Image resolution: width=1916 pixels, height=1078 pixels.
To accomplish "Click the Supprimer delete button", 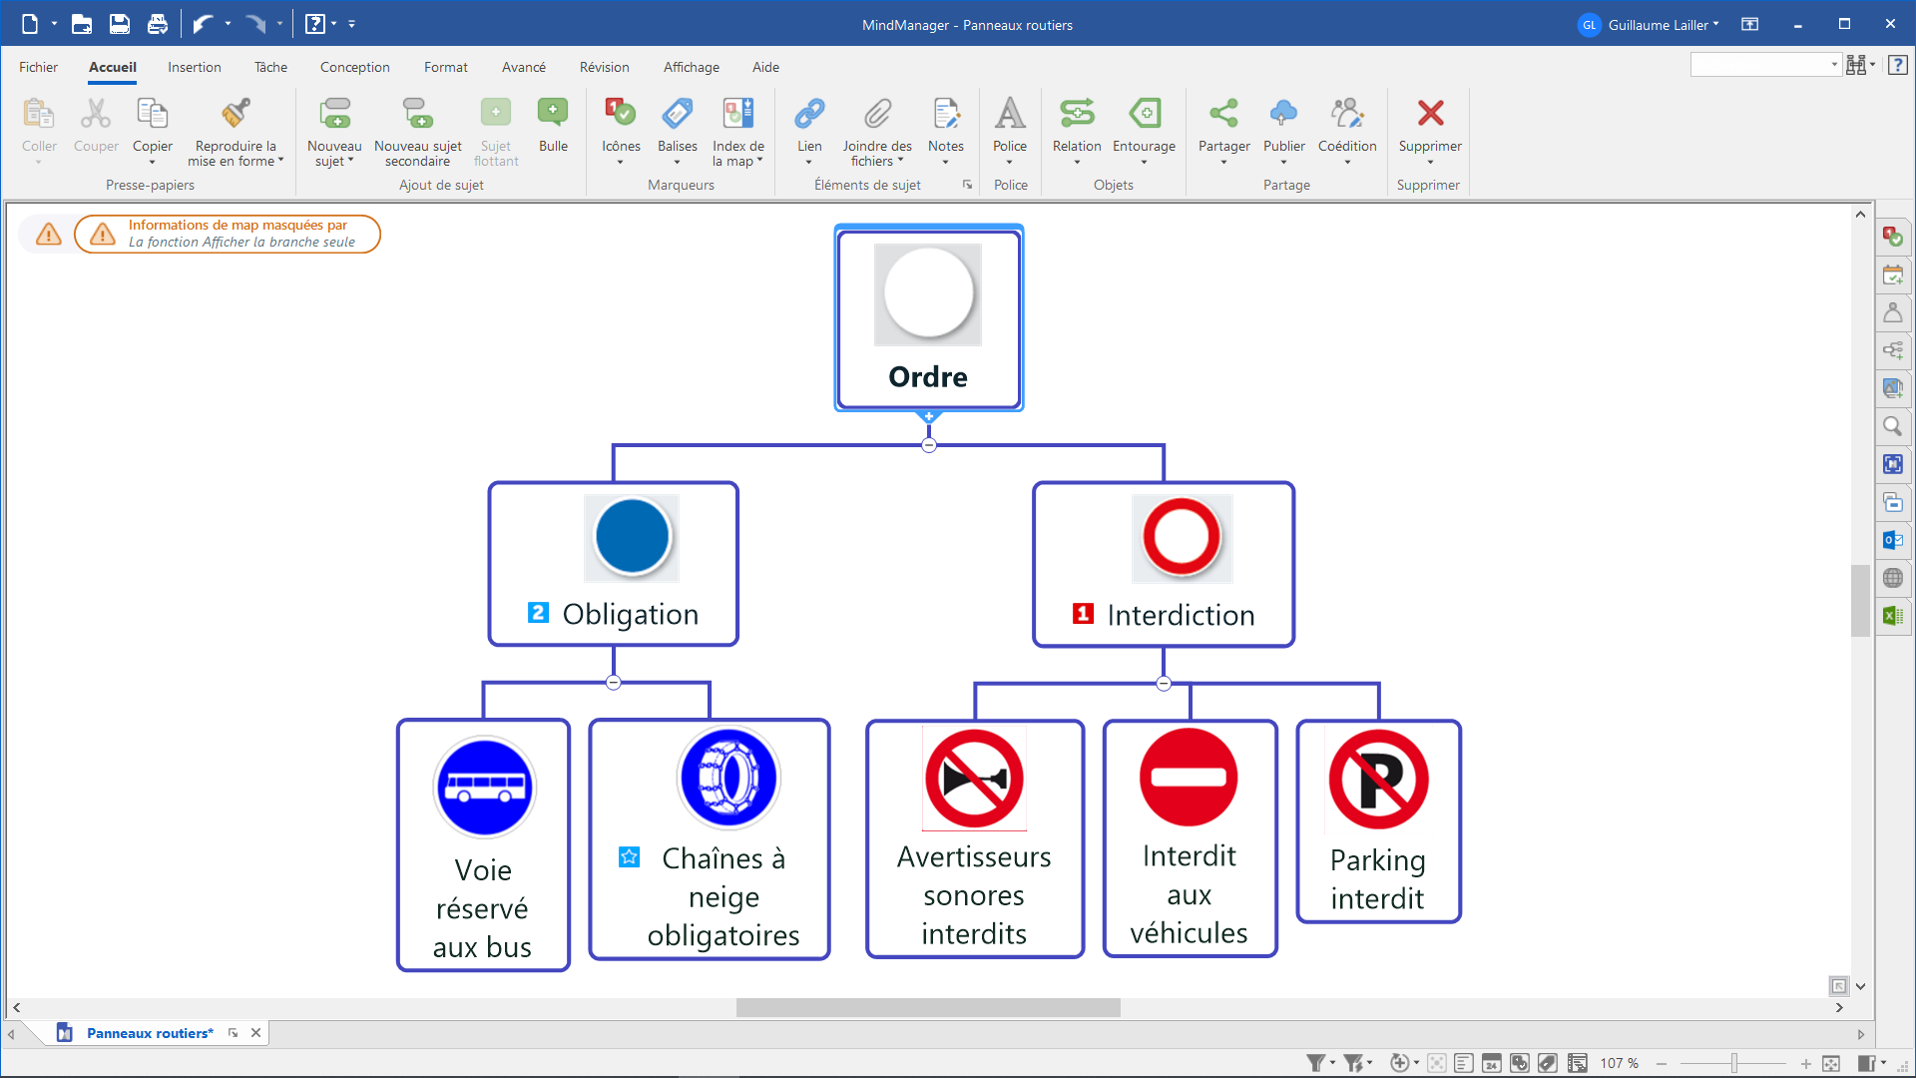I will [1430, 114].
